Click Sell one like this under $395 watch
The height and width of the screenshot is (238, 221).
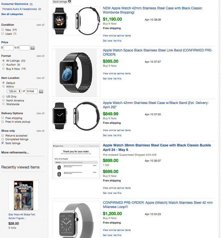click(112, 79)
